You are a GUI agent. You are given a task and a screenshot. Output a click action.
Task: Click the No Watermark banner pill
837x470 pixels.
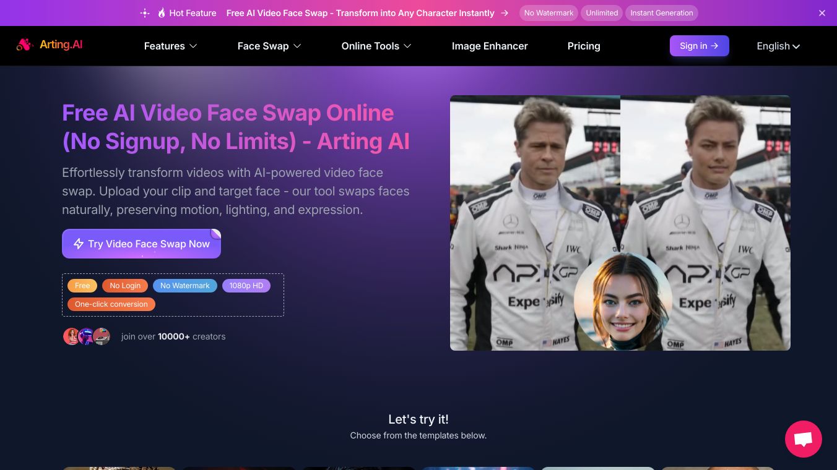coord(549,13)
